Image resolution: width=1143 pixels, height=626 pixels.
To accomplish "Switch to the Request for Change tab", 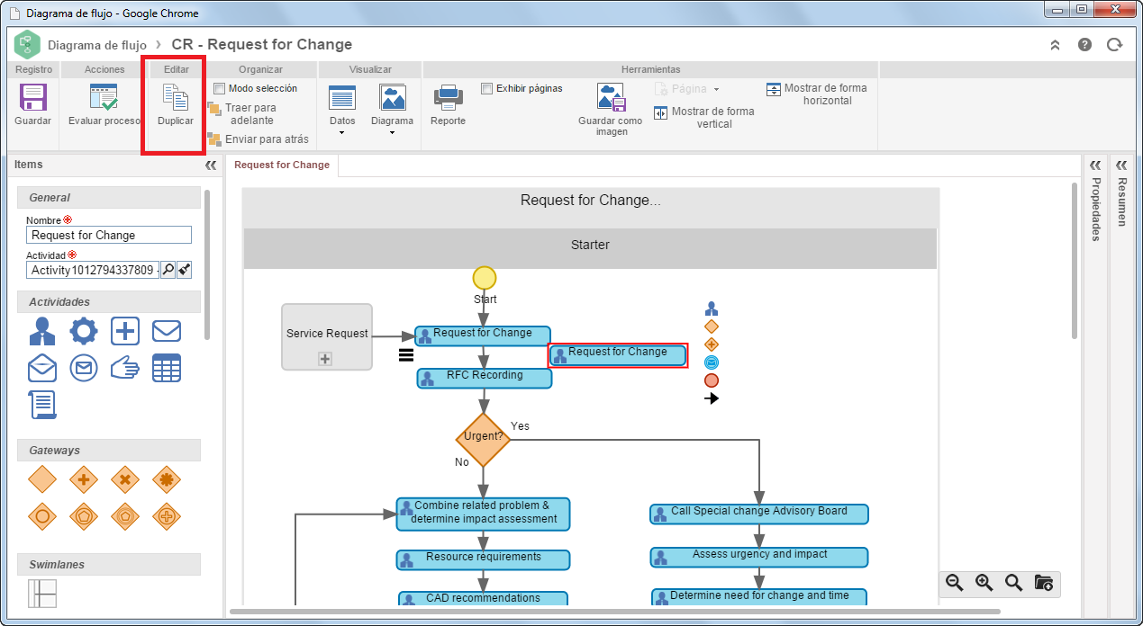I will [282, 165].
